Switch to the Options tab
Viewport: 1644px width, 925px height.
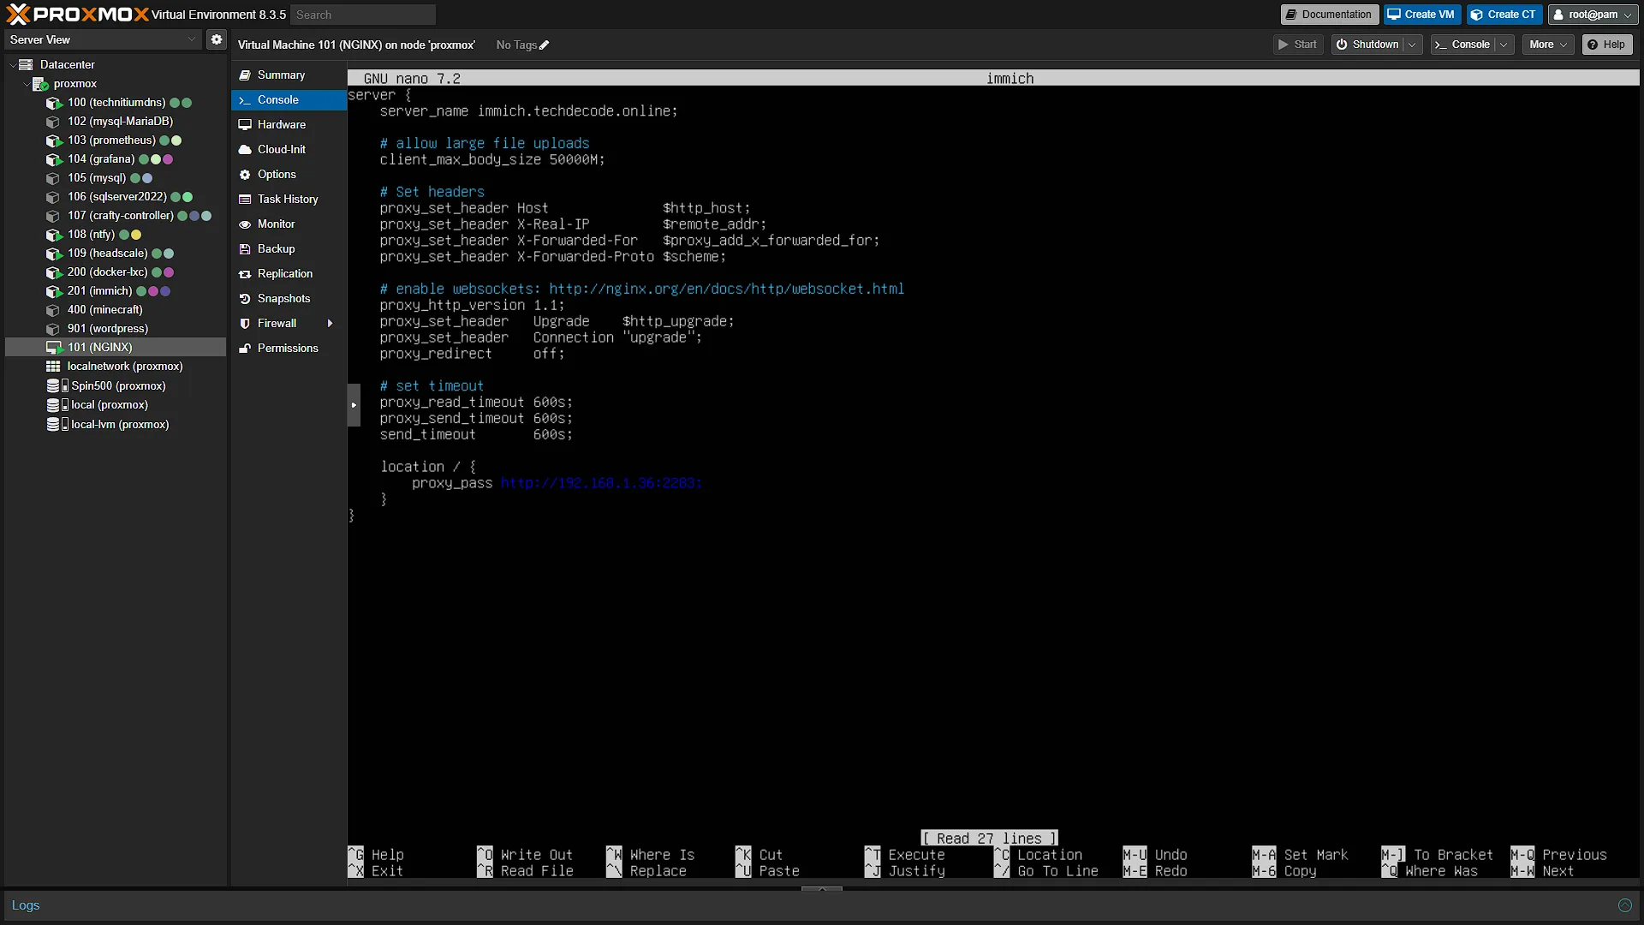click(x=289, y=175)
